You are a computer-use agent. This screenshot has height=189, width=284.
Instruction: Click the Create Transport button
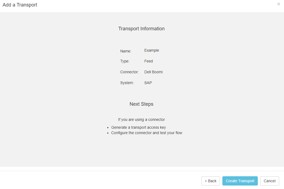pos(240,181)
